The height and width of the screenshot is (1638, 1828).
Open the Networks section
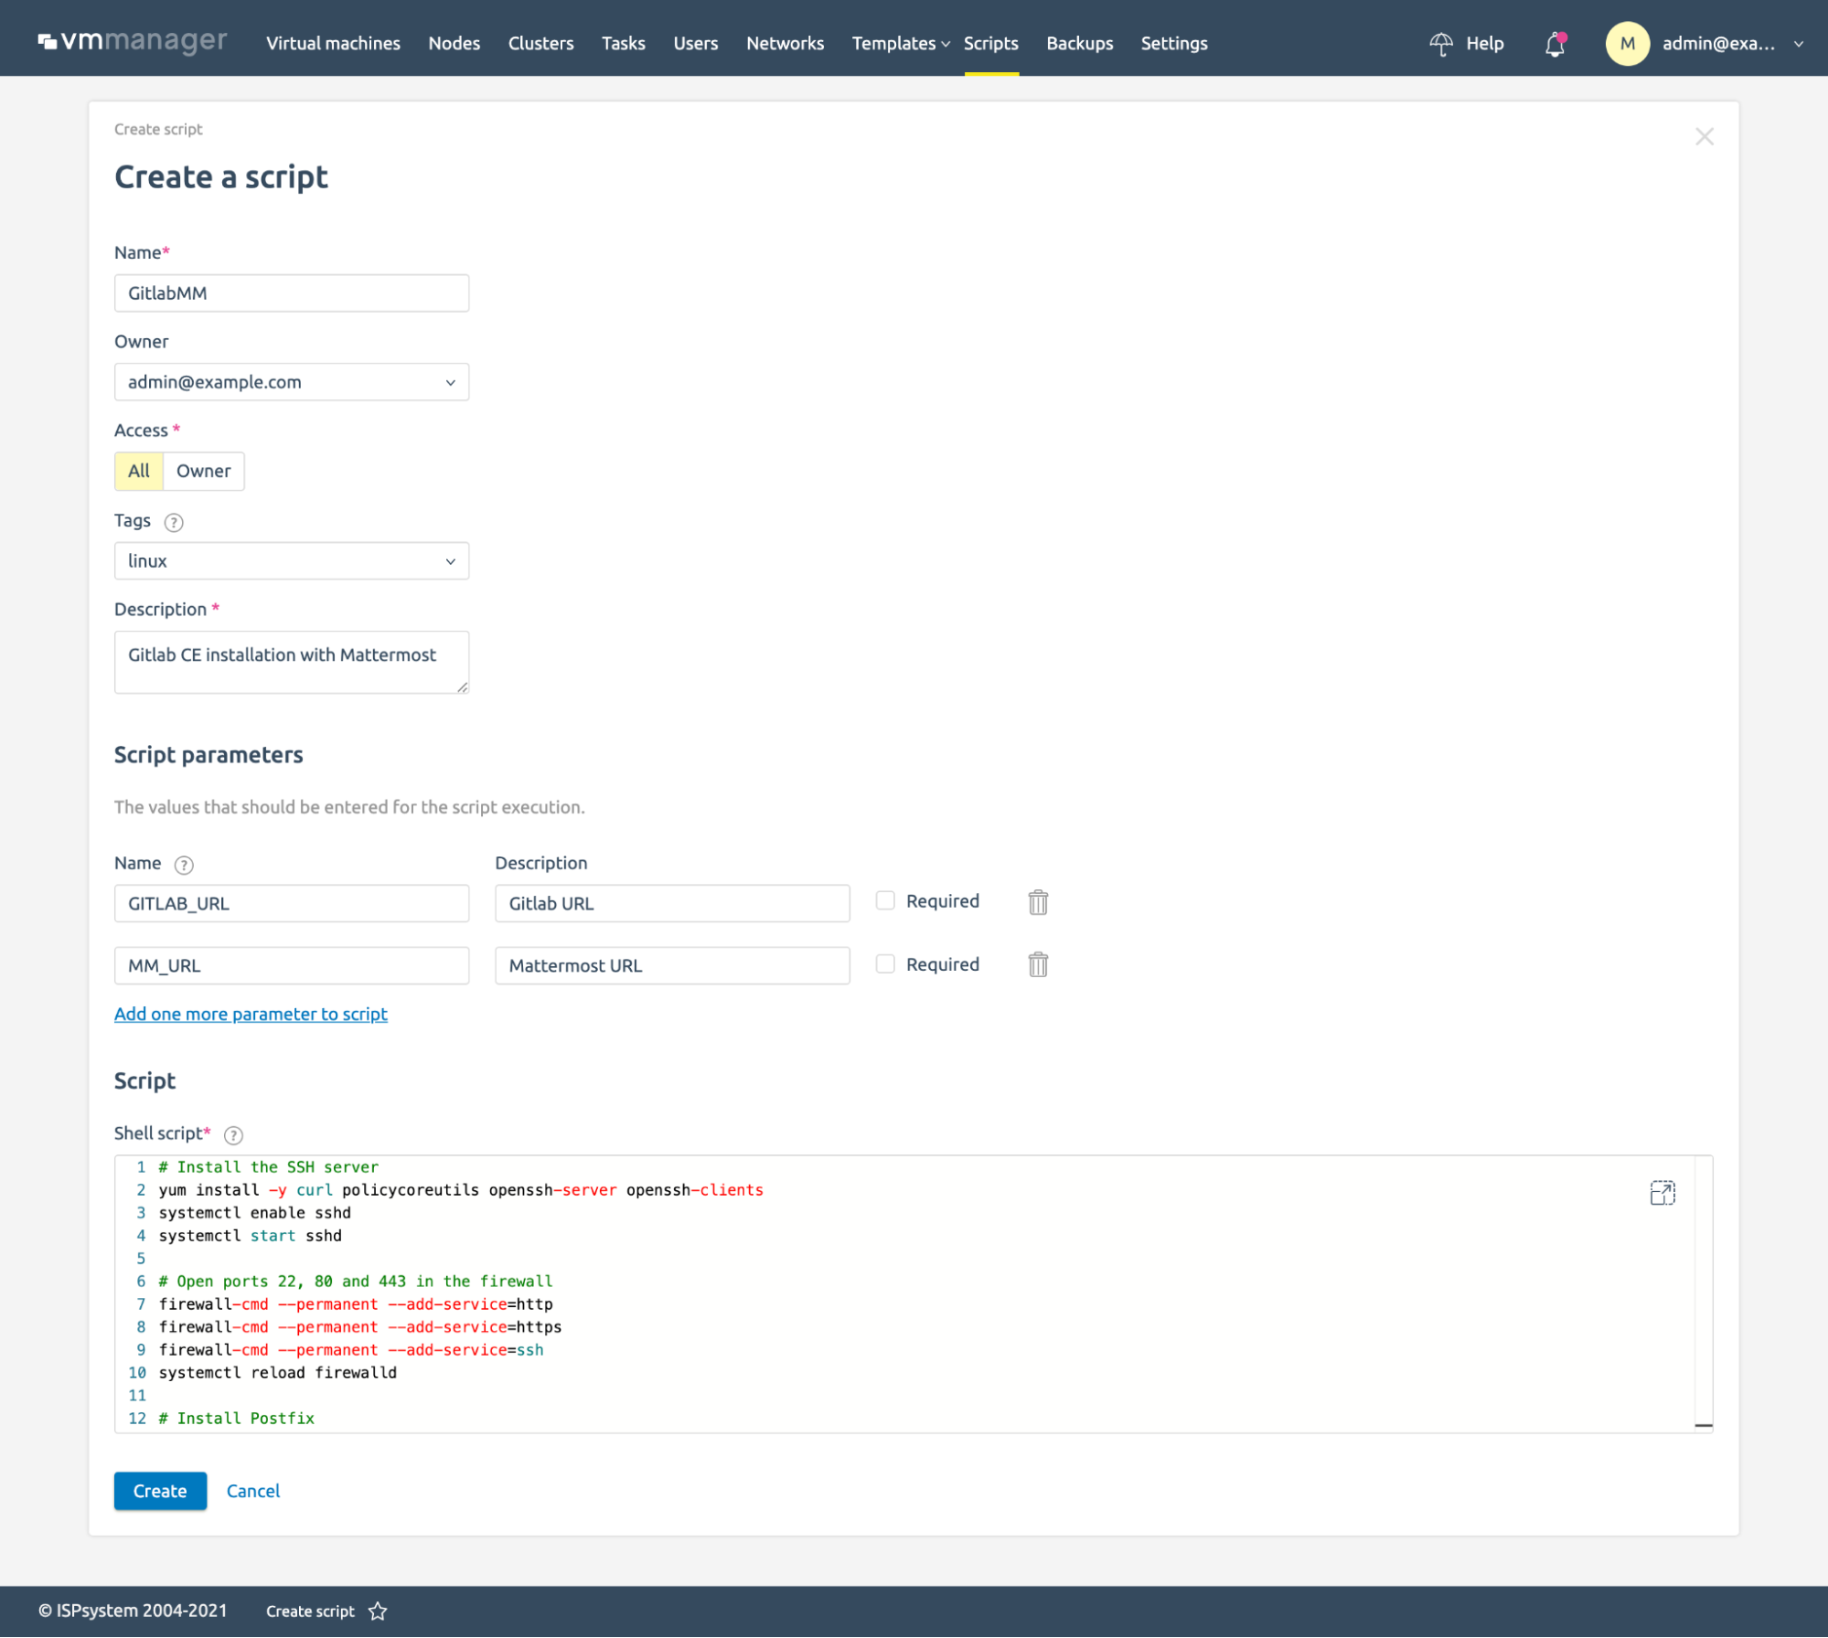[785, 43]
